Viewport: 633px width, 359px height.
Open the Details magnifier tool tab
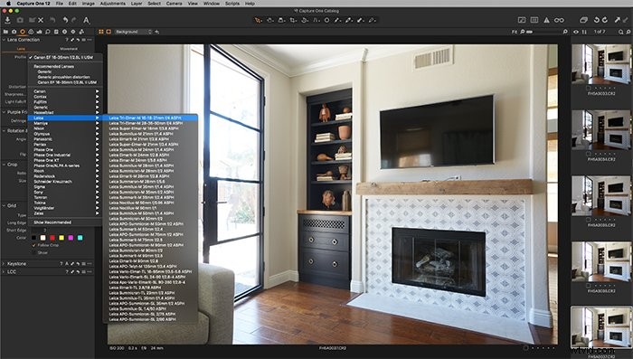tap(48, 32)
